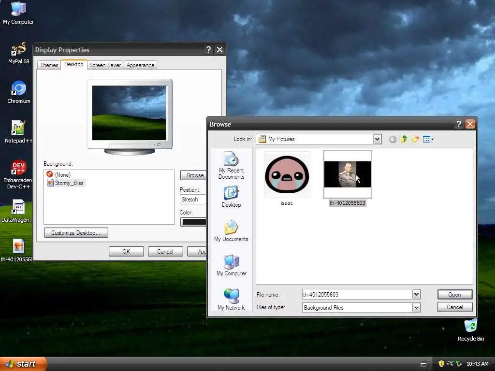The image size is (495, 371).
Task: Create new folder in Browse dialog
Action: (x=415, y=139)
